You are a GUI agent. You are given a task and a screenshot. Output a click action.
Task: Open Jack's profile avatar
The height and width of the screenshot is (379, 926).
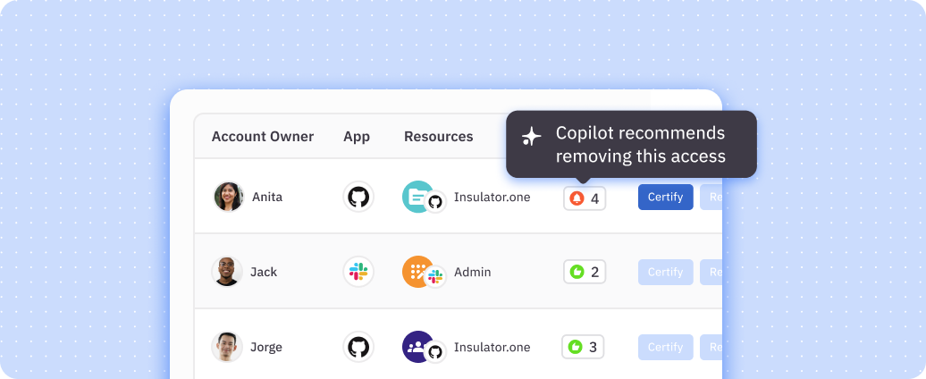[227, 272]
